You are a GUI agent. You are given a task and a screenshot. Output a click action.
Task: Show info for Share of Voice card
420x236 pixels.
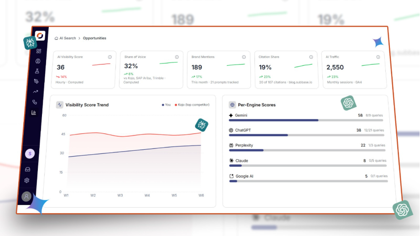177,57
